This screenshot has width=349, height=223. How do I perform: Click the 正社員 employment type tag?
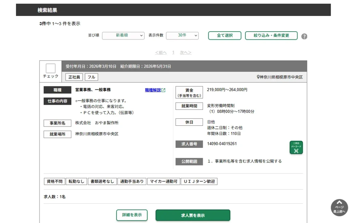pos(74,77)
